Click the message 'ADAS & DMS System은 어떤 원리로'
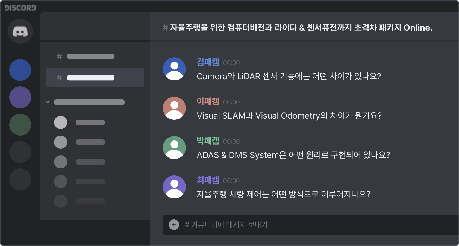 (263, 155)
